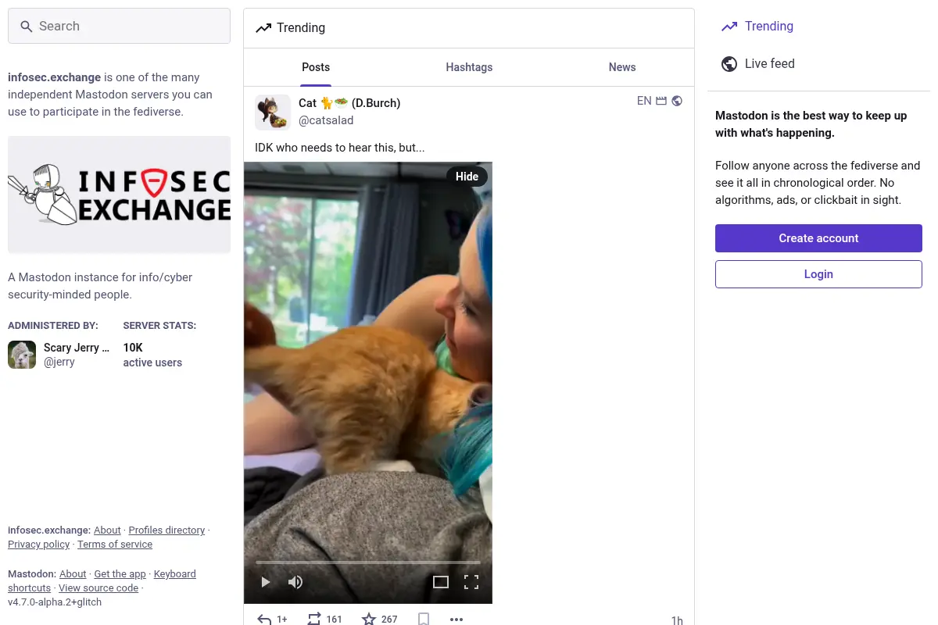This screenshot has height=625, width=938.
Task: Click the video seek progress bar
Action: 368,562
